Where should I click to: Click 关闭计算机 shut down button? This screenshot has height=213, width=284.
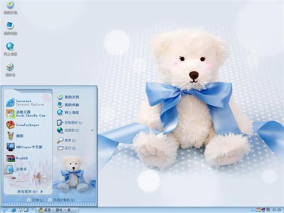[61, 200]
